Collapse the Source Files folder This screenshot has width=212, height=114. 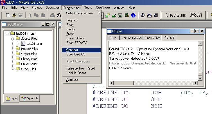12,39
